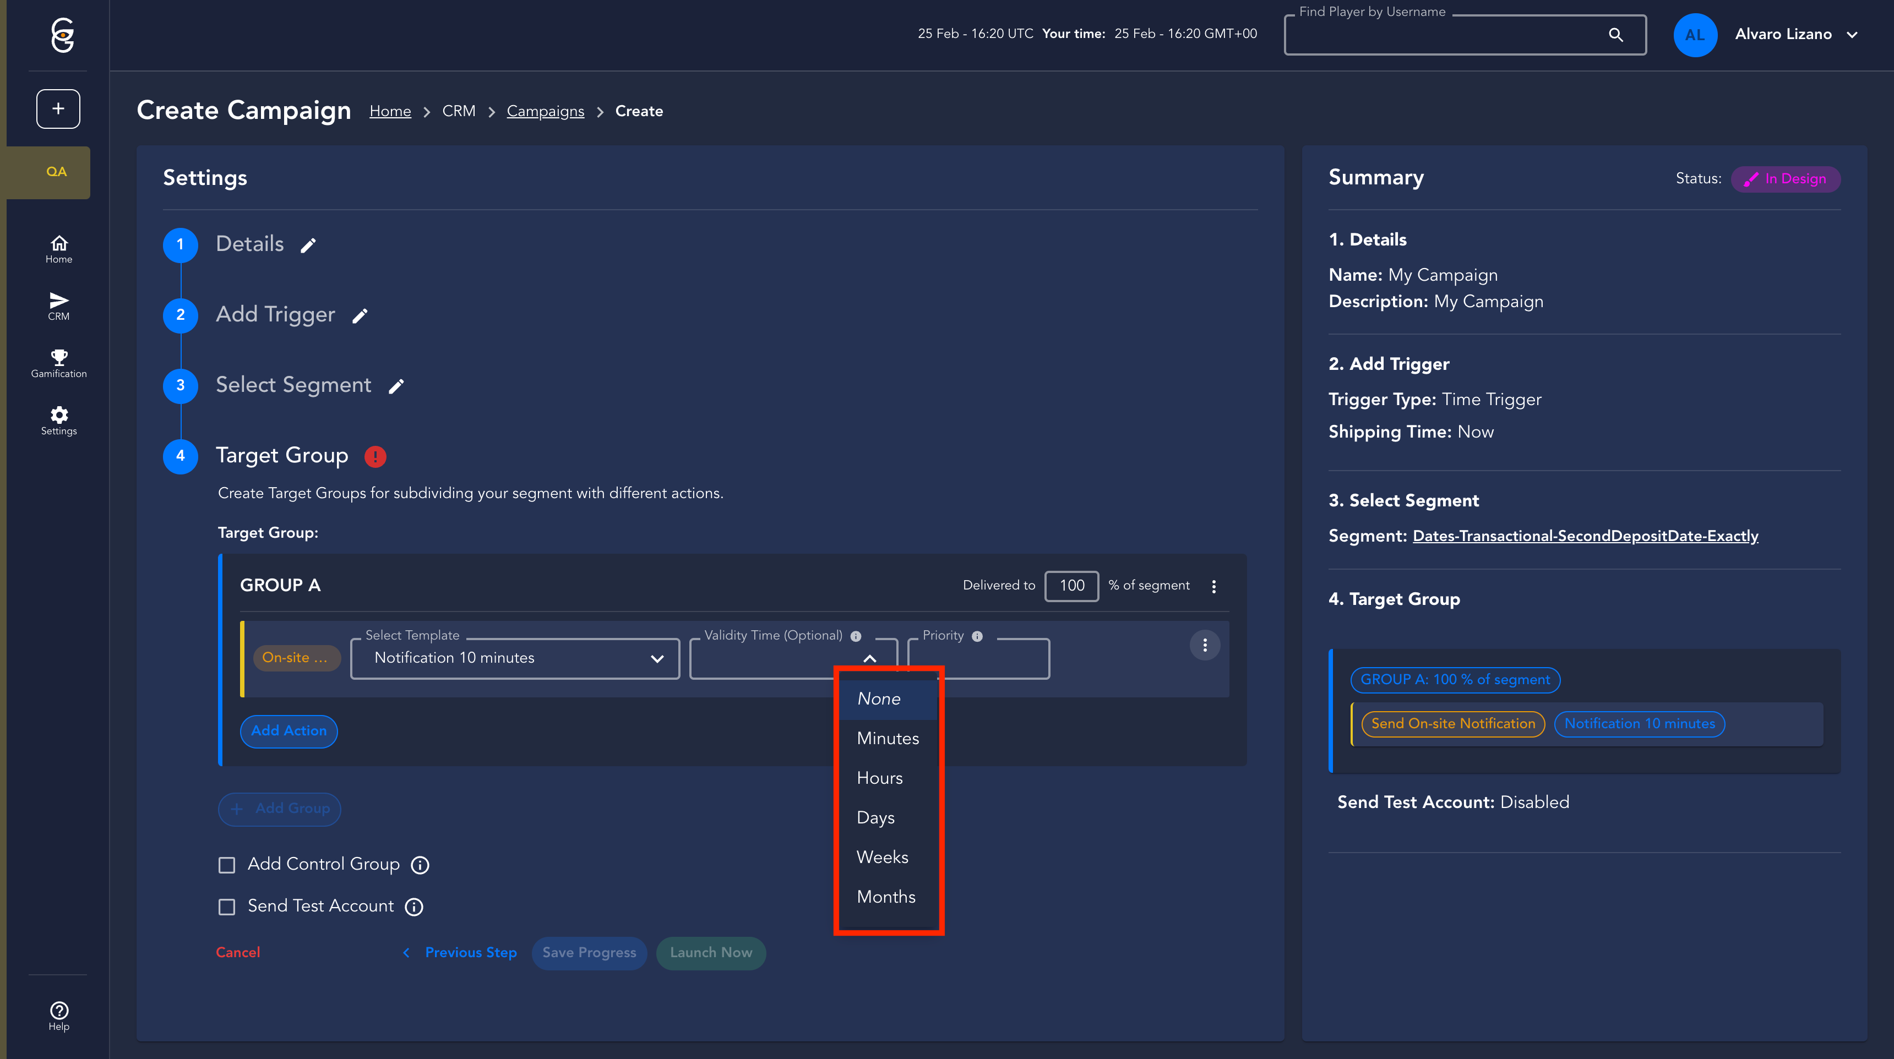This screenshot has width=1894, height=1059.
Task: Click the pencil icon next to Details
Action: (308, 245)
